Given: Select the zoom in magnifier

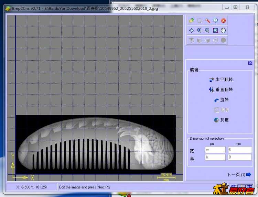Looking at the screenshot, I should 200,31.
